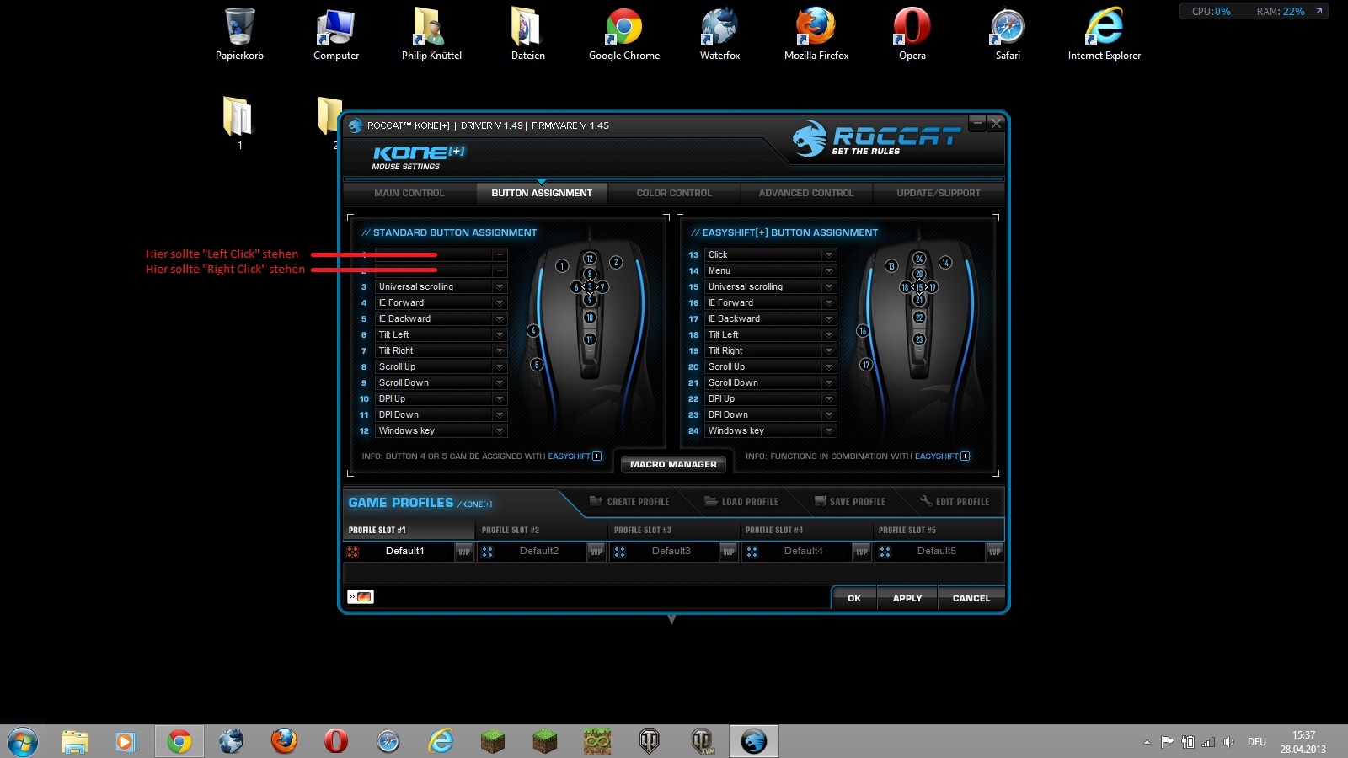Viewport: 1348px width, 758px height.
Task: Click marker 17 on the EasyShift mouse diagram
Action: 866,365
